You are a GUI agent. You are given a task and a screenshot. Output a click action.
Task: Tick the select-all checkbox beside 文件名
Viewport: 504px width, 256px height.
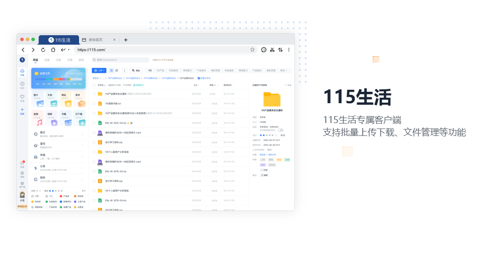click(x=94, y=85)
